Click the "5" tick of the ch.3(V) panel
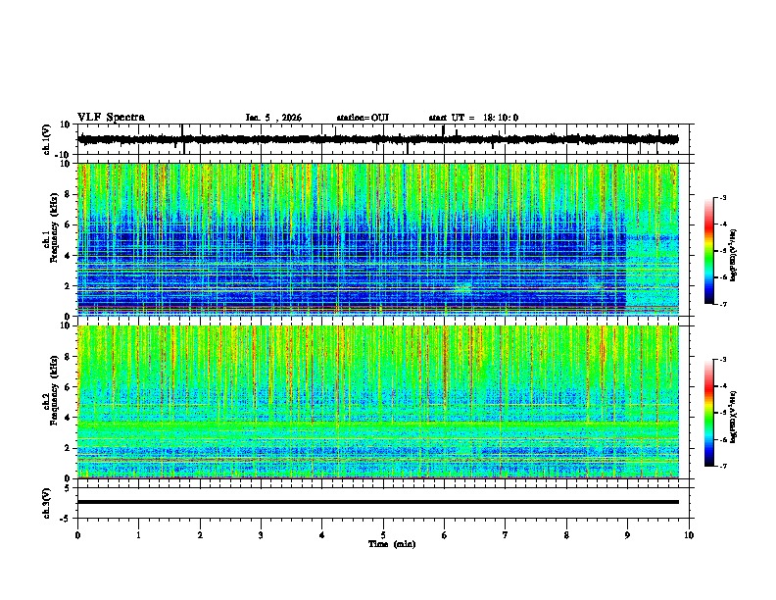 [68, 488]
